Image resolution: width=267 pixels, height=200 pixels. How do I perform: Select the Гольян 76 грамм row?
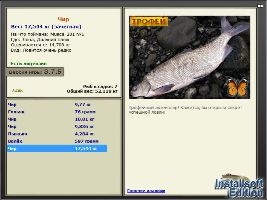(57, 112)
